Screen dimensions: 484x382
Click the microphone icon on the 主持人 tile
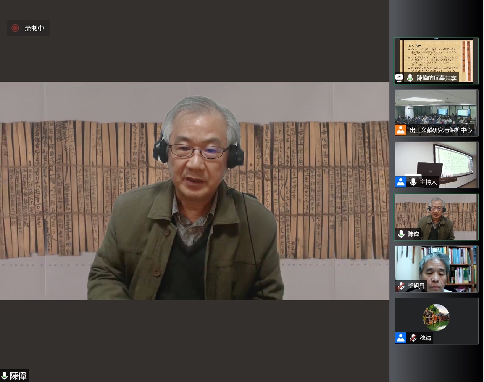[x=413, y=182]
